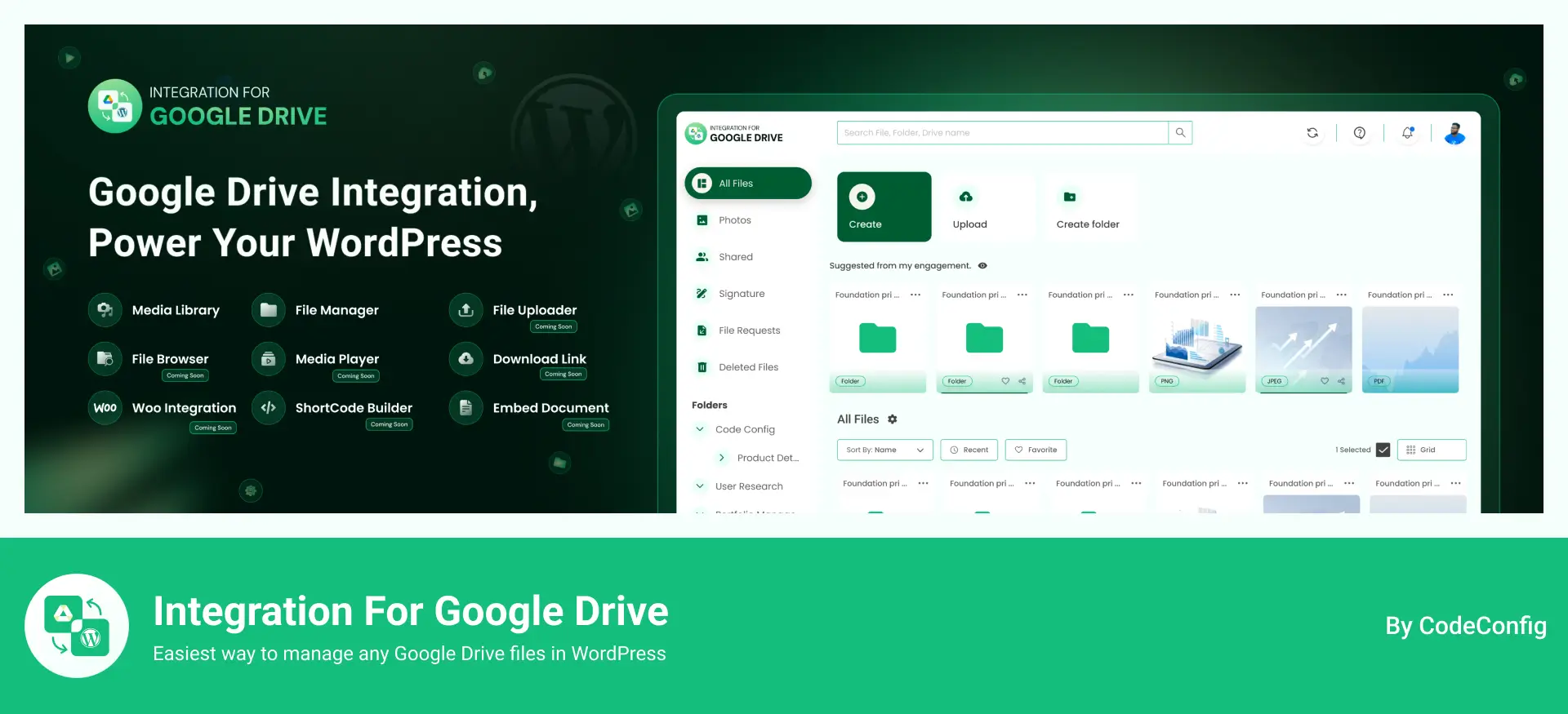
Task: Click the File Browser feature icon
Action: pyautogui.click(x=105, y=359)
